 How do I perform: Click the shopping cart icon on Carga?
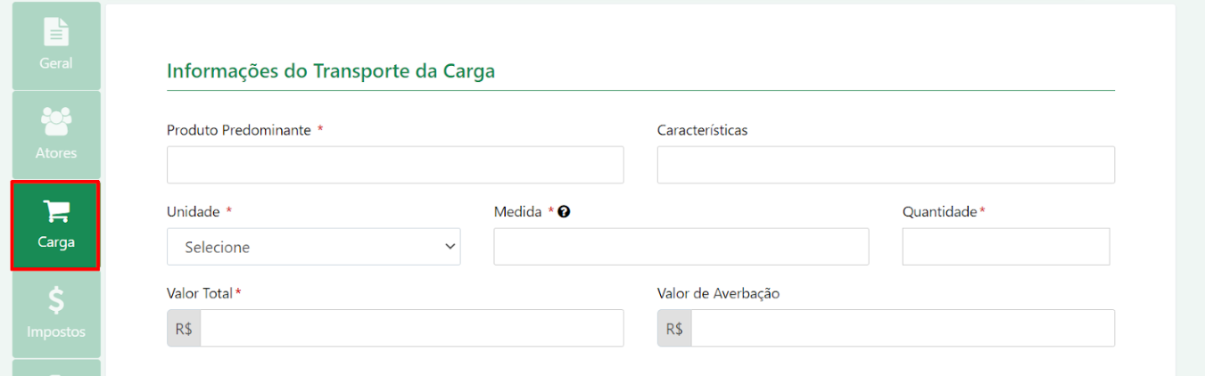(x=56, y=211)
